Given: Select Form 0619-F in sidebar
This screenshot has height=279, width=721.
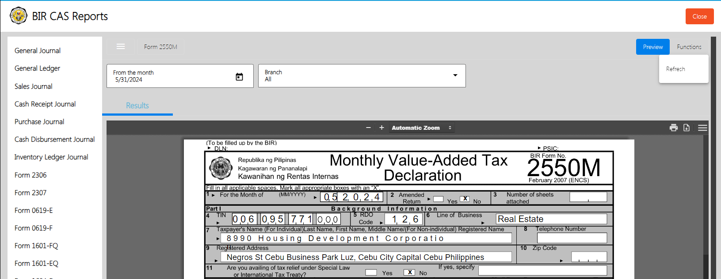Looking at the screenshot, I should point(34,228).
